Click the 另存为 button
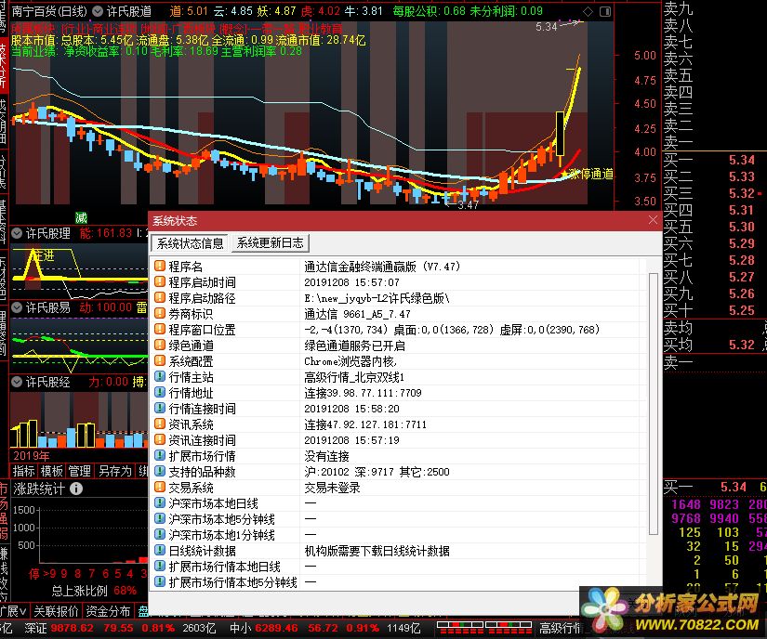This screenshot has height=639, width=767. (115, 471)
